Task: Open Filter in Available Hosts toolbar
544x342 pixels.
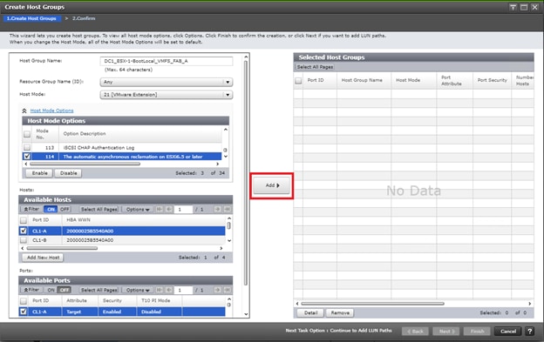Action: (31, 209)
